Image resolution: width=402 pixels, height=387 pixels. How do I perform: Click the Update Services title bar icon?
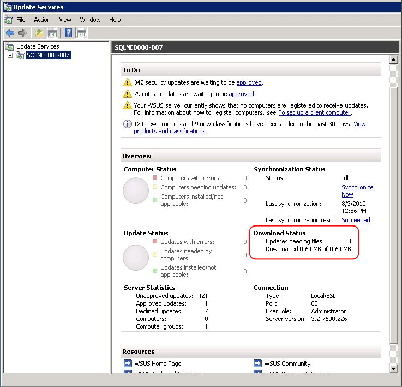pyautogui.click(x=8, y=7)
